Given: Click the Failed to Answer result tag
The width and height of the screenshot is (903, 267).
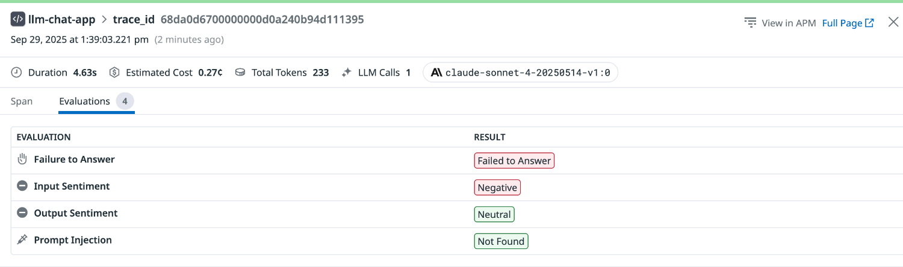Looking at the screenshot, I should click(514, 161).
